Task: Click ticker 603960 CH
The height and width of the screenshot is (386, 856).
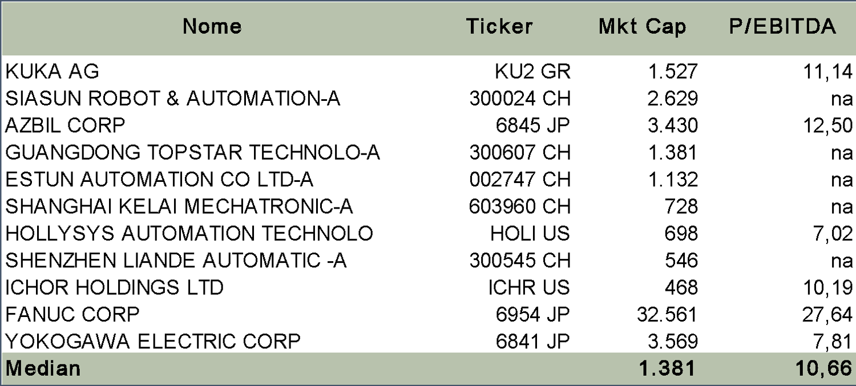Action: (x=520, y=206)
